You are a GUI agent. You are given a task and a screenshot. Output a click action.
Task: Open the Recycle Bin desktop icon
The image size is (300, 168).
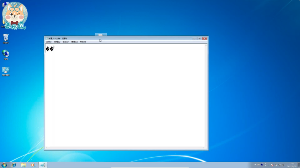(x=6, y=38)
